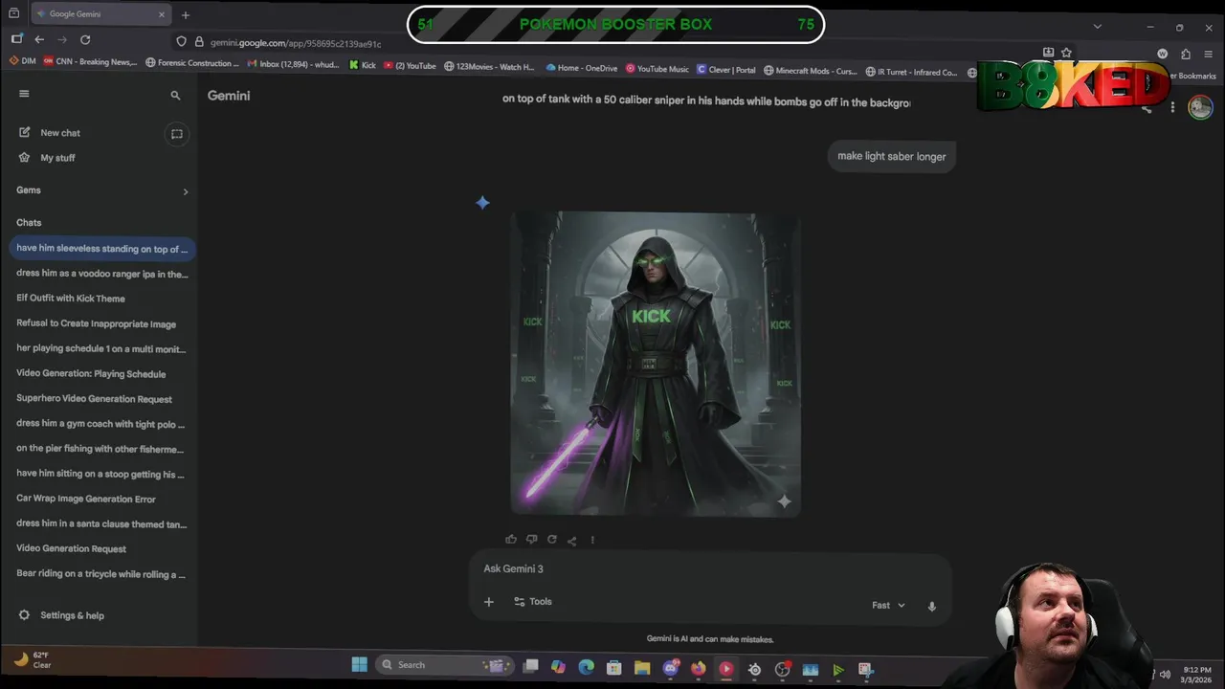Open chat 'have him sitting on a stoop'
1225x689 pixels.
(x=102, y=474)
